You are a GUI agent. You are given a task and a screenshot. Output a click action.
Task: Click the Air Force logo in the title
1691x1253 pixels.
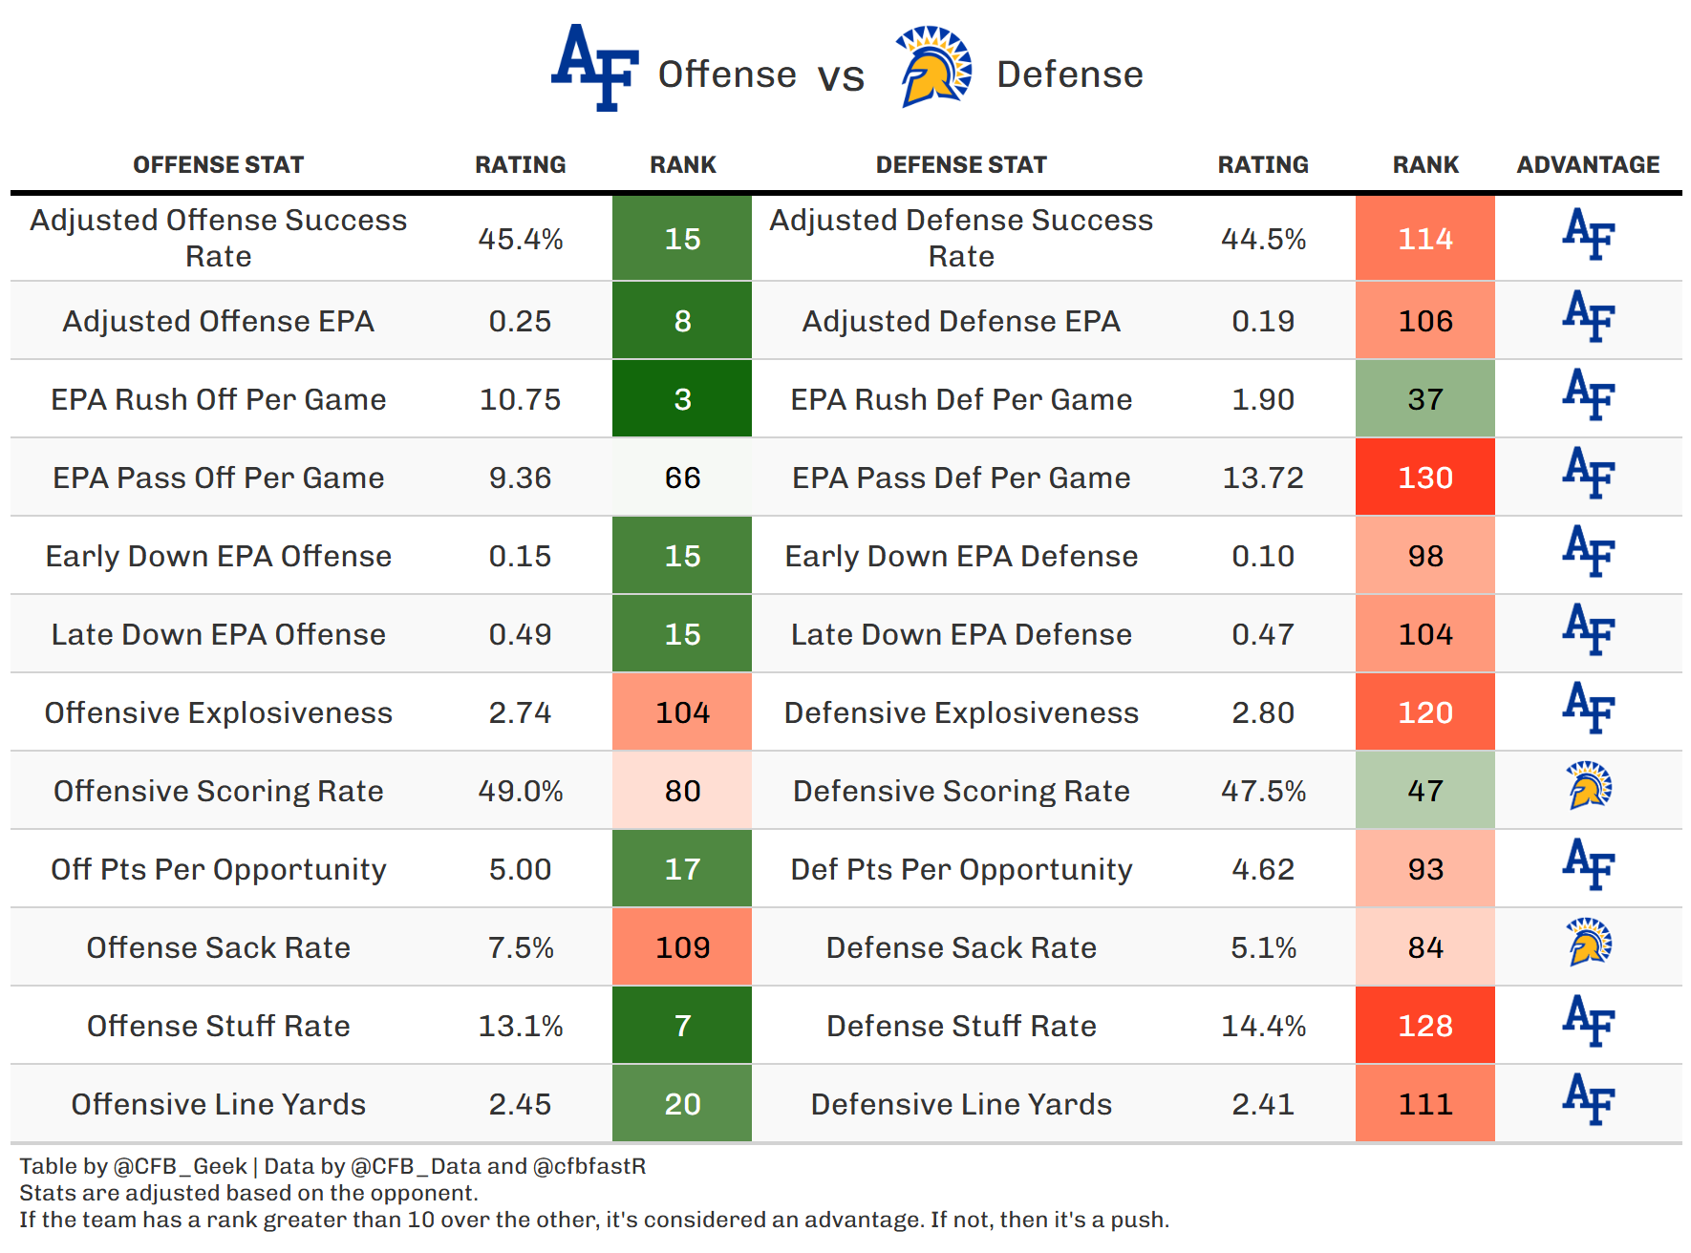(x=595, y=69)
